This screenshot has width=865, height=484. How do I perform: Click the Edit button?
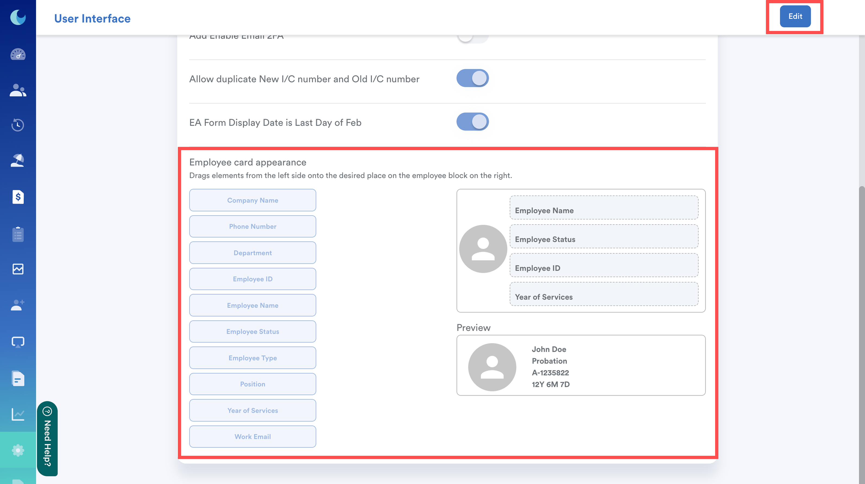pos(795,16)
